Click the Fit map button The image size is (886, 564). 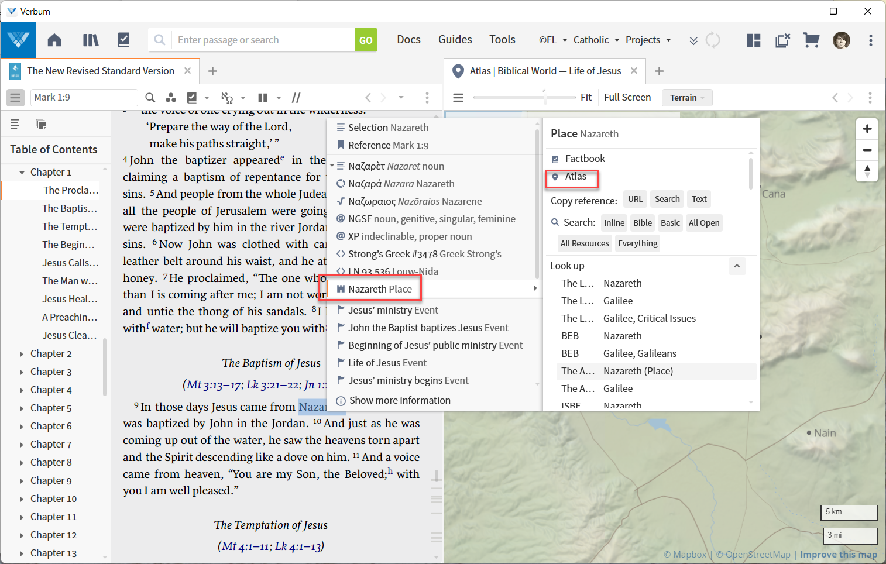tap(586, 97)
